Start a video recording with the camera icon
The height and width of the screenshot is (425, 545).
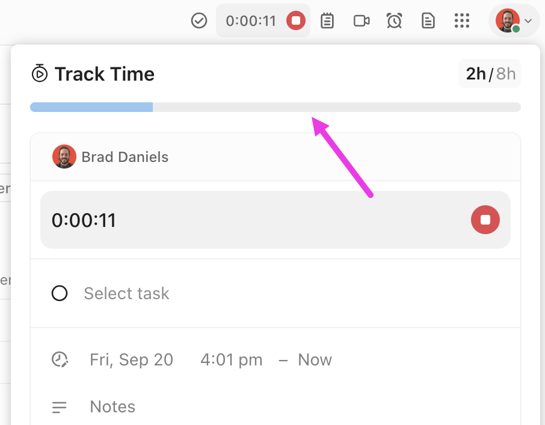click(362, 20)
